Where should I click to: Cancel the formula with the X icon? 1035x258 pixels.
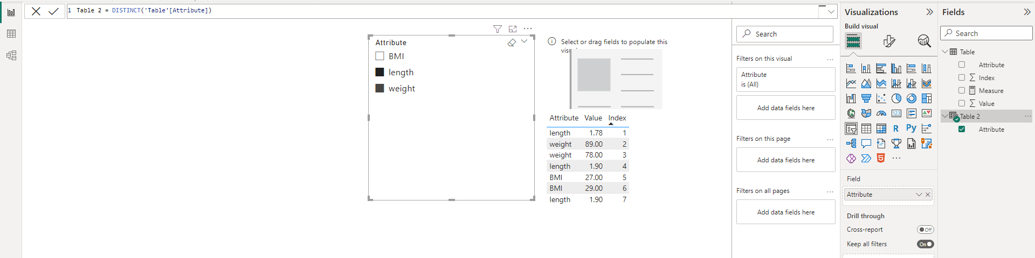pos(36,11)
